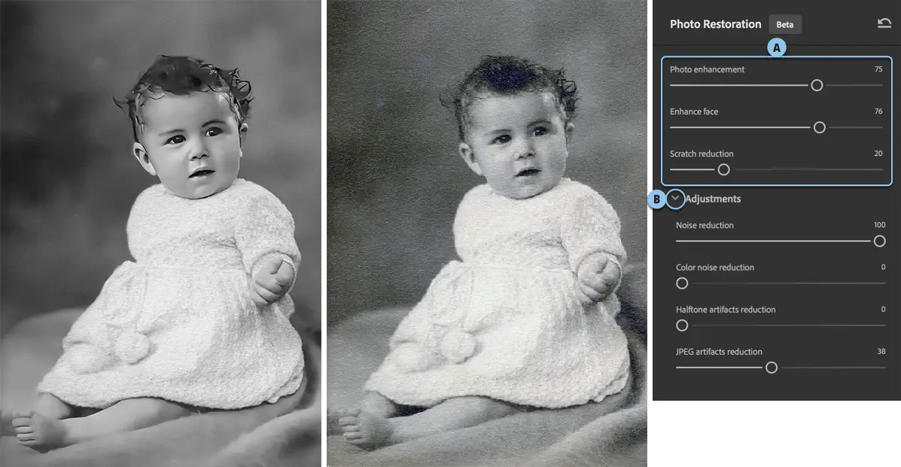This screenshot has height=467, width=901.
Task: Click the Photo enhancement slider handle
Action: pyautogui.click(x=817, y=85)
